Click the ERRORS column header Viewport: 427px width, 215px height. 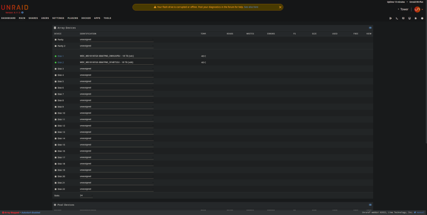click(271, 34)
